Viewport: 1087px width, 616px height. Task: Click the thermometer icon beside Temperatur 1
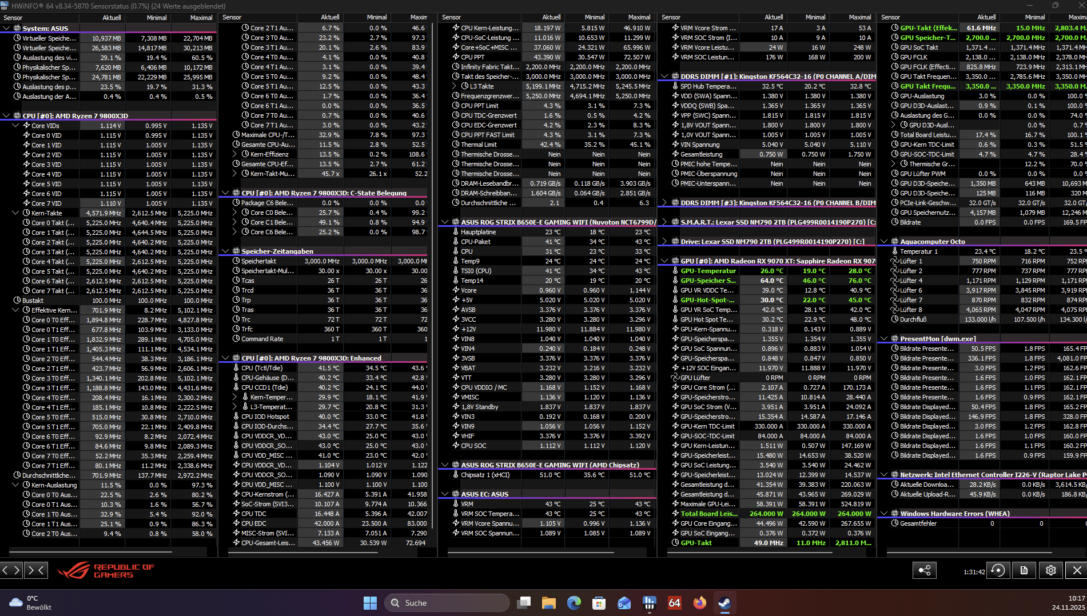point(895,251)
